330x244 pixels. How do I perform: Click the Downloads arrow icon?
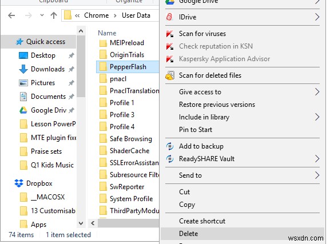[23, 69]
